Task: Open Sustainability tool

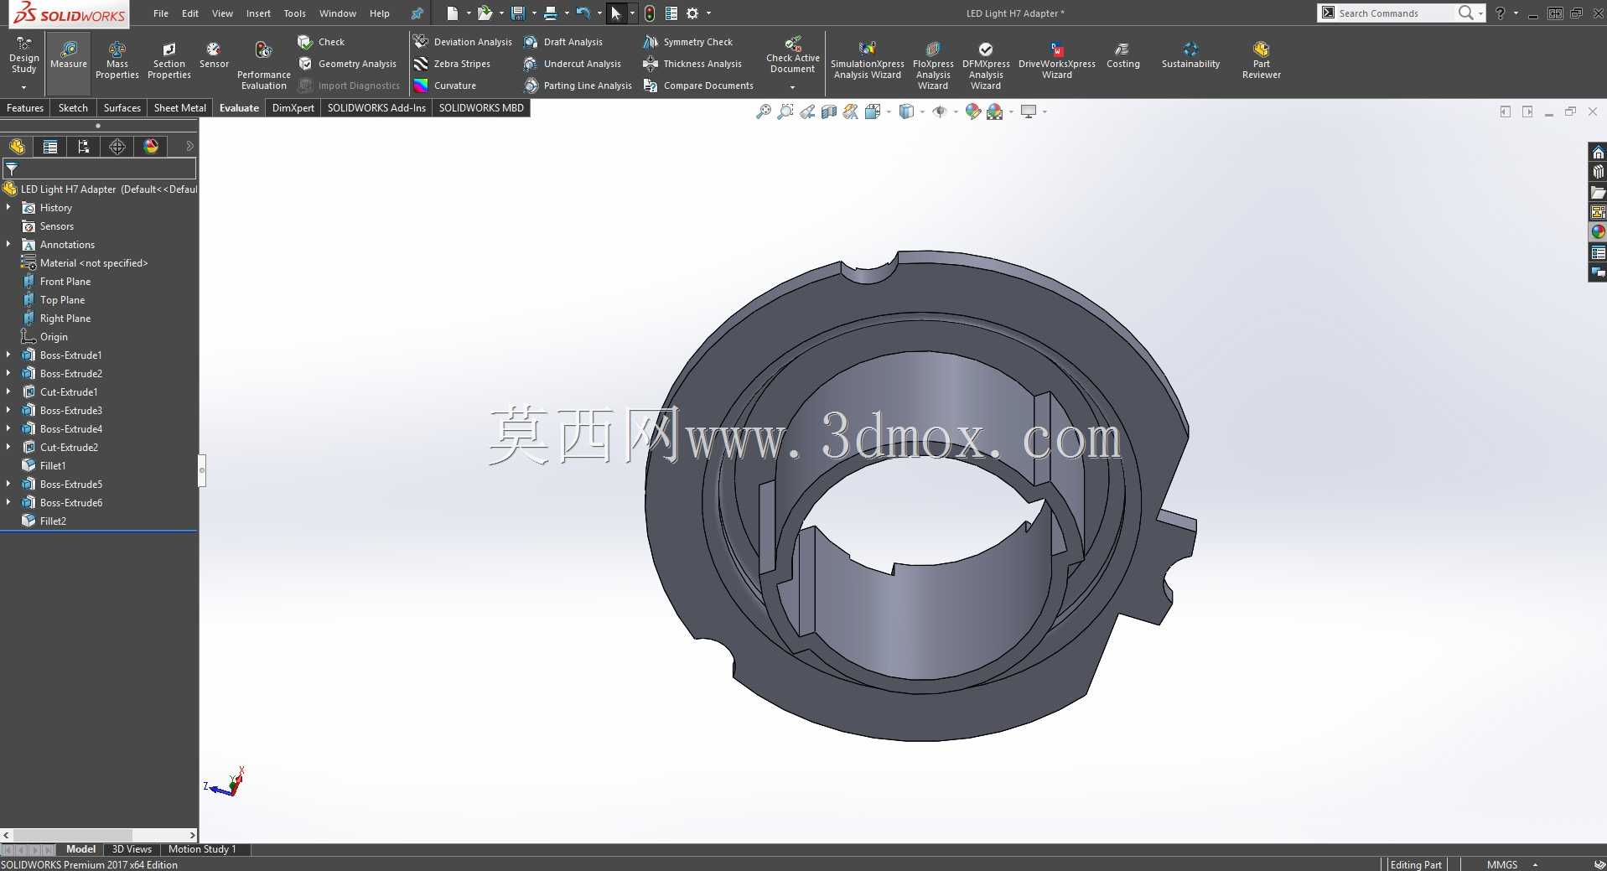Action: pos(1190,55)
